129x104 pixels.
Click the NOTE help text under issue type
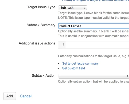[93, 18]
